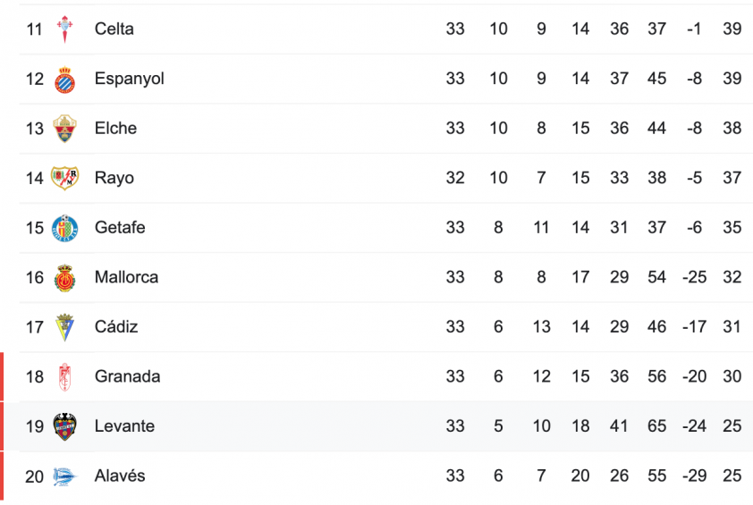Click the Mallorca club crest
The width and height of the screenshot is (753, 505).
(64, 278)
